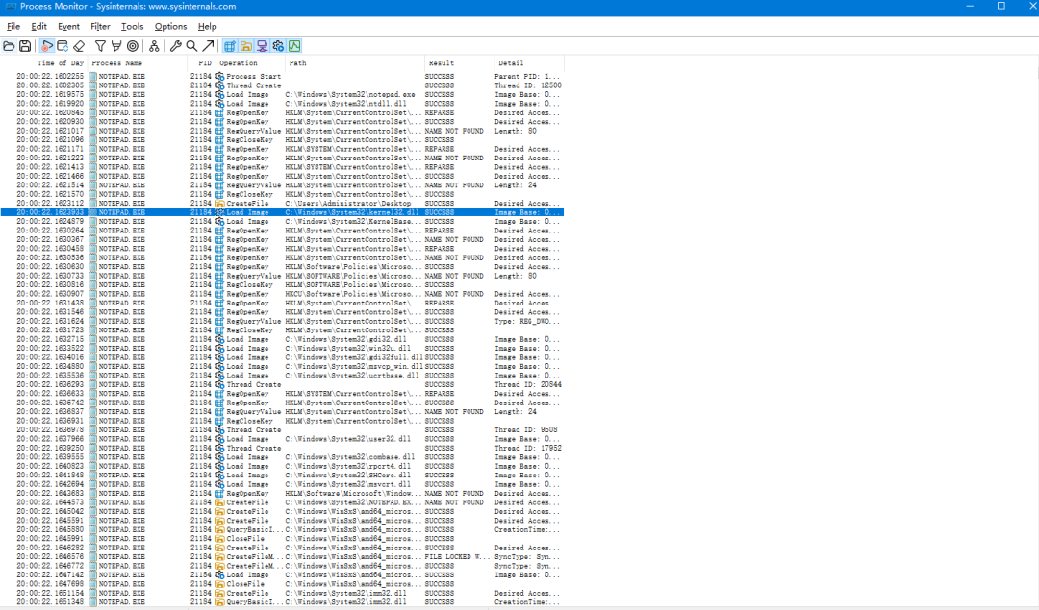Select path C:\Windows\System32\user32.dll
Screen dimensions: 1039x610
[x=348, y=439]
